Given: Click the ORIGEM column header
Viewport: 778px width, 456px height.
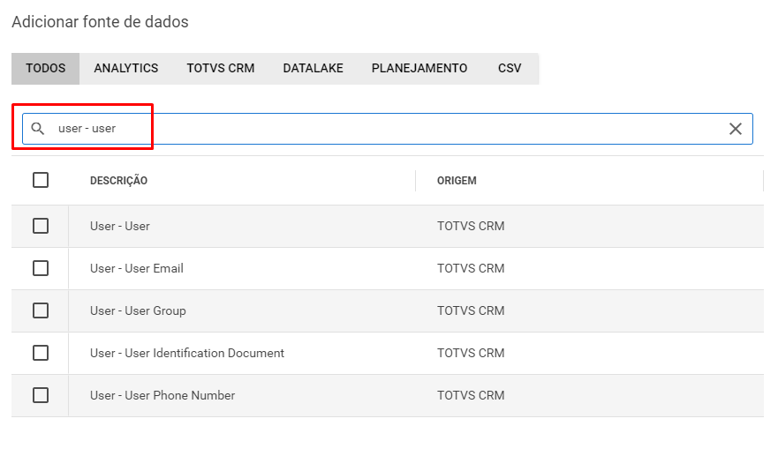Looking at the screenshot, I should pos(457,181).
